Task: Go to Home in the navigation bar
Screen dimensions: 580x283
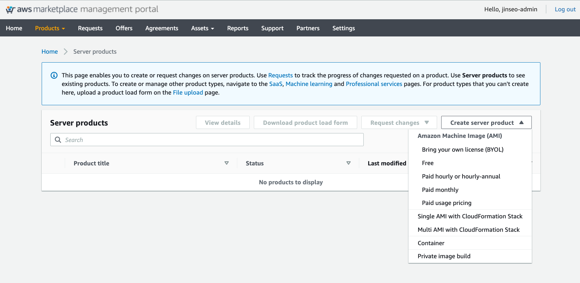Action: tap(14, 28)
